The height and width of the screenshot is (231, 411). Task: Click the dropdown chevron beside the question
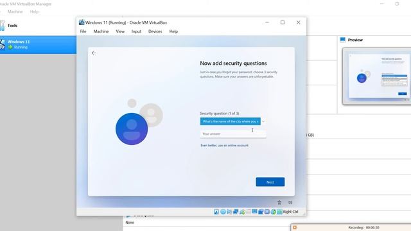263,121
